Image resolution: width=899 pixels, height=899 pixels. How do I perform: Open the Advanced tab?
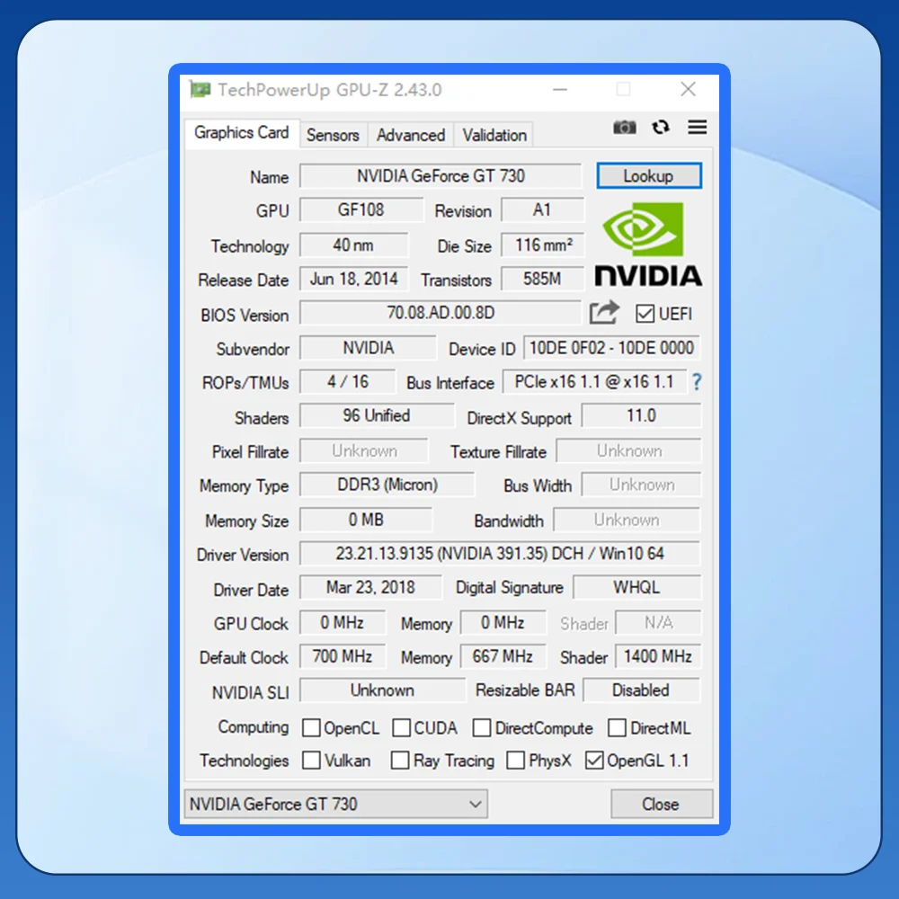click(411, 135)
